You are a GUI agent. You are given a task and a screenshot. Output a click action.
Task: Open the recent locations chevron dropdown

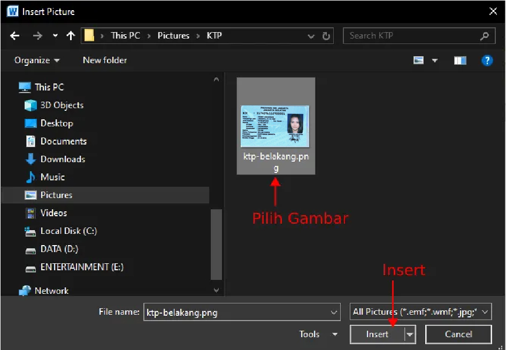pyautogui.click(x=55, y=35)
